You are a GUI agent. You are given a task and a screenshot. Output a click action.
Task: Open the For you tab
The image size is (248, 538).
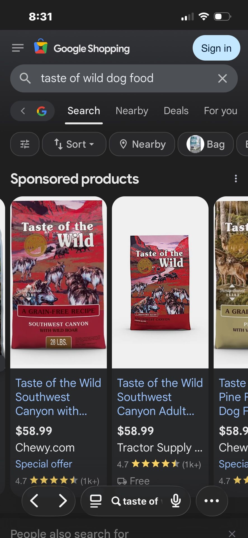220,111
